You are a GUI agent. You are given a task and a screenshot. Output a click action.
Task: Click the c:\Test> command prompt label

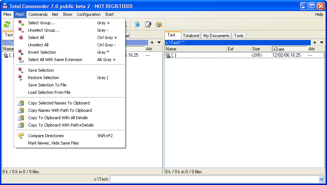pos(101,179)
